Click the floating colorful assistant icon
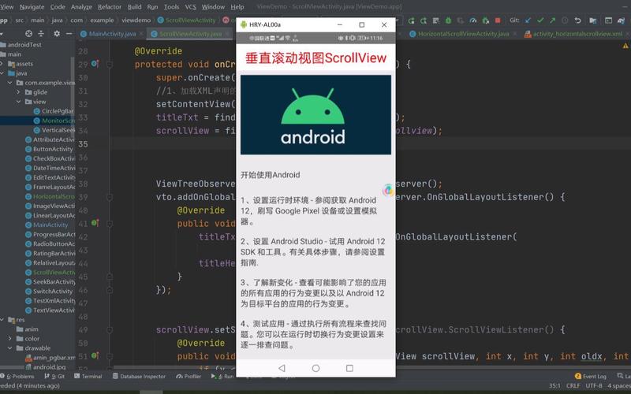Image resolution: width=631 pixels, height=394 pixels. [x=388, y=190]
